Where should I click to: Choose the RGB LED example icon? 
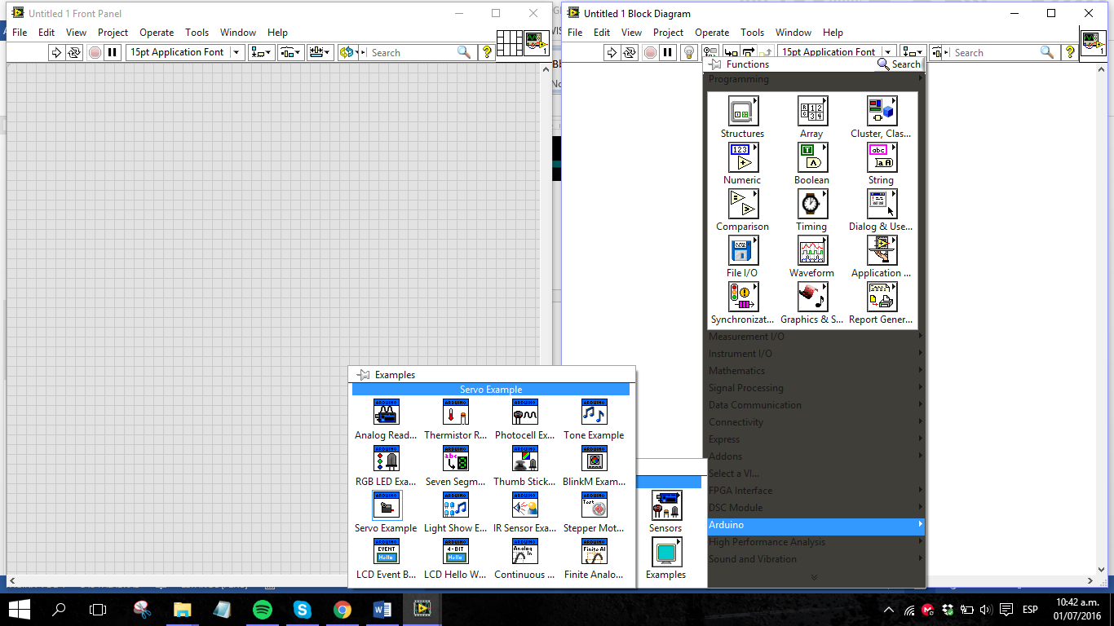(387, 459)
